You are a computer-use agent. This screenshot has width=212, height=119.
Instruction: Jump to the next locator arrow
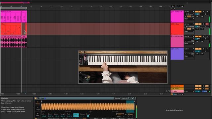(174, 9)
